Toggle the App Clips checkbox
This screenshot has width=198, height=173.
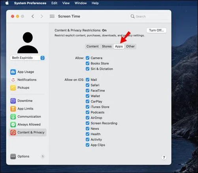tap(87, 145)
